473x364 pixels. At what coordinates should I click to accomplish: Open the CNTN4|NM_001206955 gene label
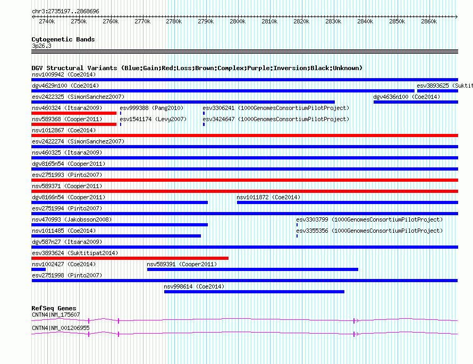[x=61, y=328]
